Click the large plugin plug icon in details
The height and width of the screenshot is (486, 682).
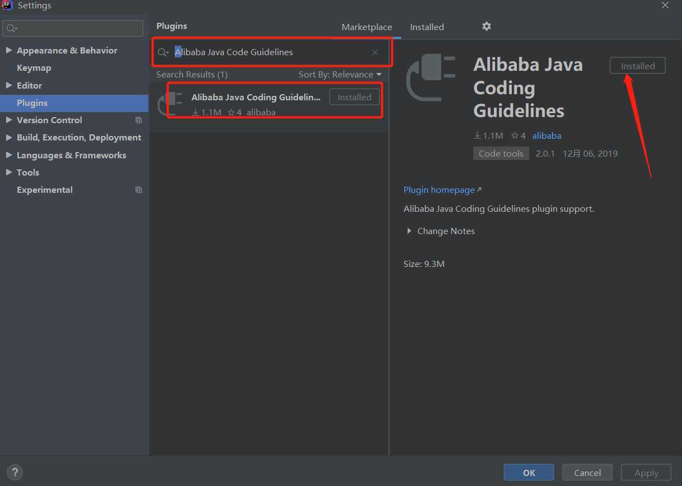point(431,78)
